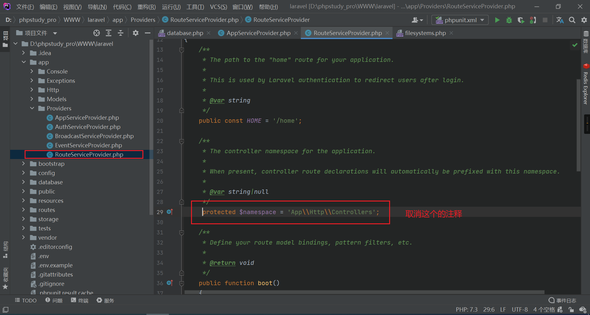The image size is (590, 315).
Task: Fold doc comment at line 13
Action: [x=181, y=50]
